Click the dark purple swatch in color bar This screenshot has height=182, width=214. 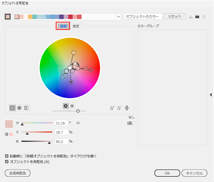(62, 17)
